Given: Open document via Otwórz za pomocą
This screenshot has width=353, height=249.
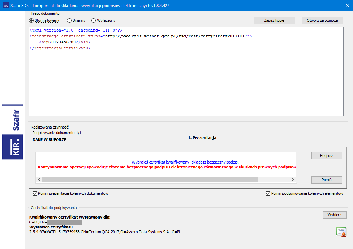Looking at the screenshot, I should [322, 20].
